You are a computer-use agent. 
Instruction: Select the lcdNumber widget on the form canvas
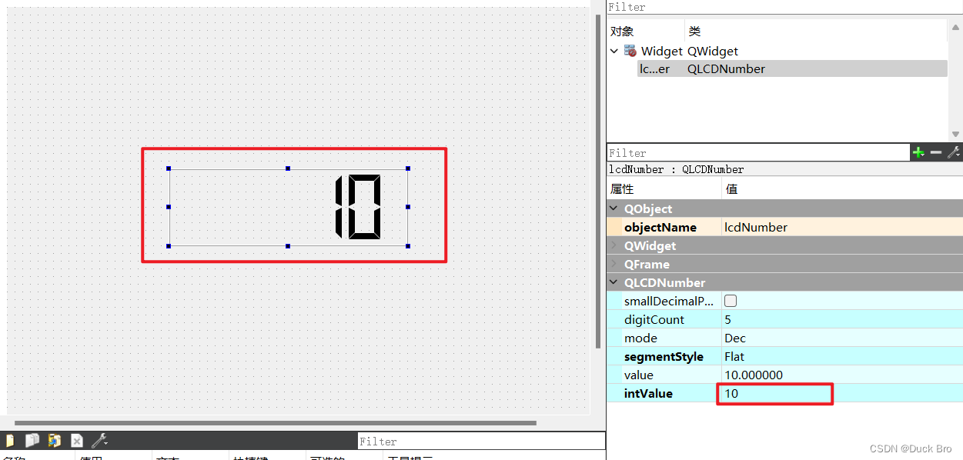coord(288,206)
